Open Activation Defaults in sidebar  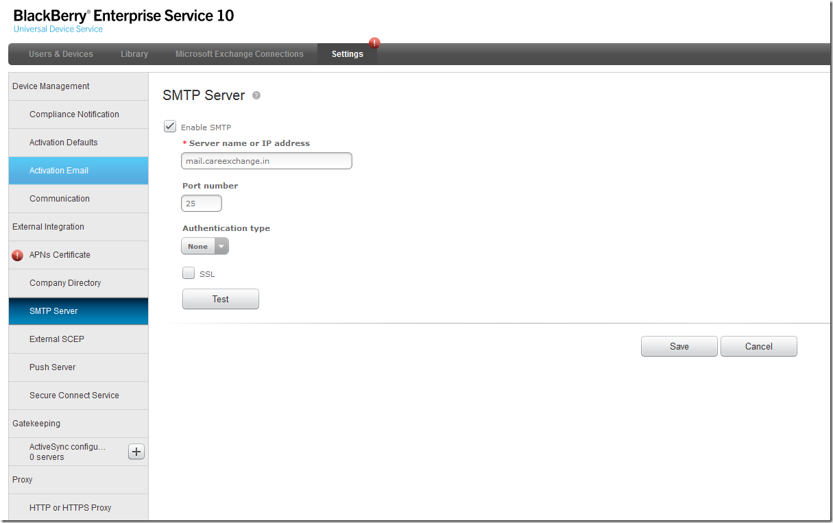coord(78,143)
